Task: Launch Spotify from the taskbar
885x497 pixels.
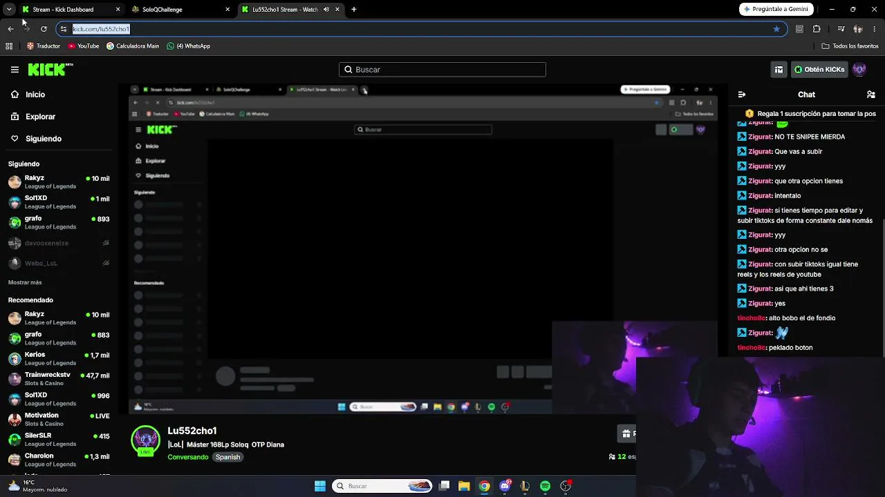Action: 545,486
